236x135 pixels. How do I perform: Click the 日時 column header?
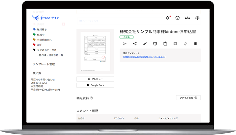click(x=136, y=118)
